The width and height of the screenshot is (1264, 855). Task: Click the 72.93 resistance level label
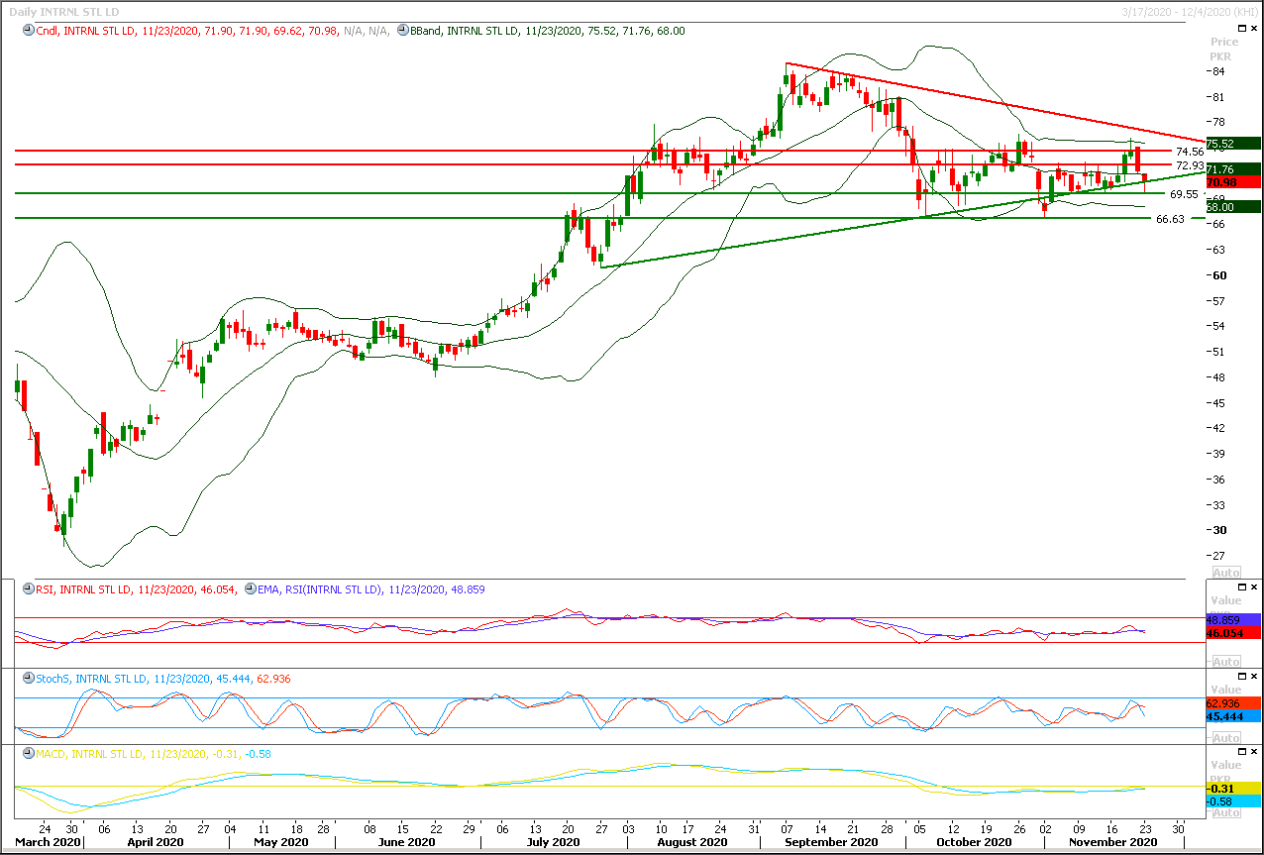[1189, 164]
